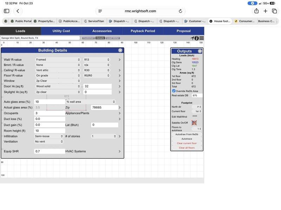Open the Window 2p Clear dropdown

(58, 81)
